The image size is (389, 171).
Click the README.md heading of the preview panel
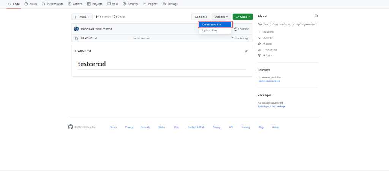83,51
